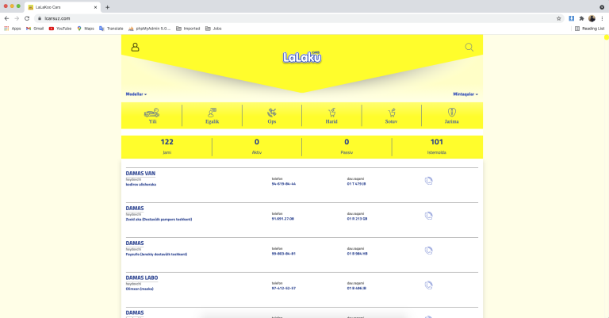Click the blue extension icon beside the star
The width and height of the screenshot is (609, 318).
tap(571, 18)
